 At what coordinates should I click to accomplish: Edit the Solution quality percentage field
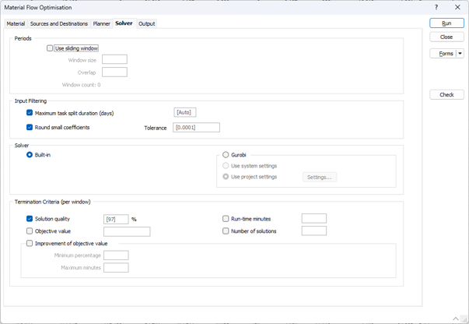(x=116, y=220)
